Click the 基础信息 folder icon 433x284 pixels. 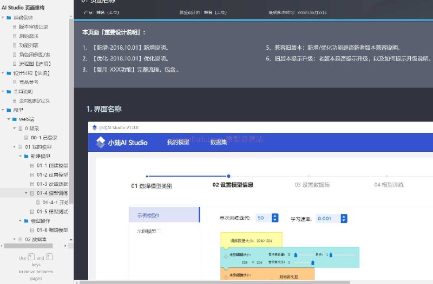[x=9, y=18]
